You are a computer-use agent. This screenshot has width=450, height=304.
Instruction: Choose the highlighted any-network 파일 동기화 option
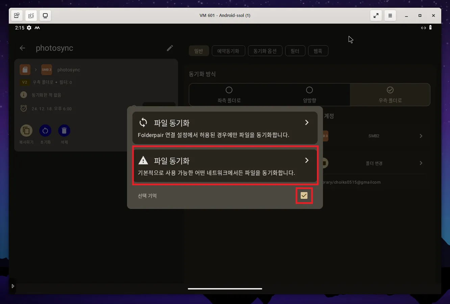[x=225, y=166]
